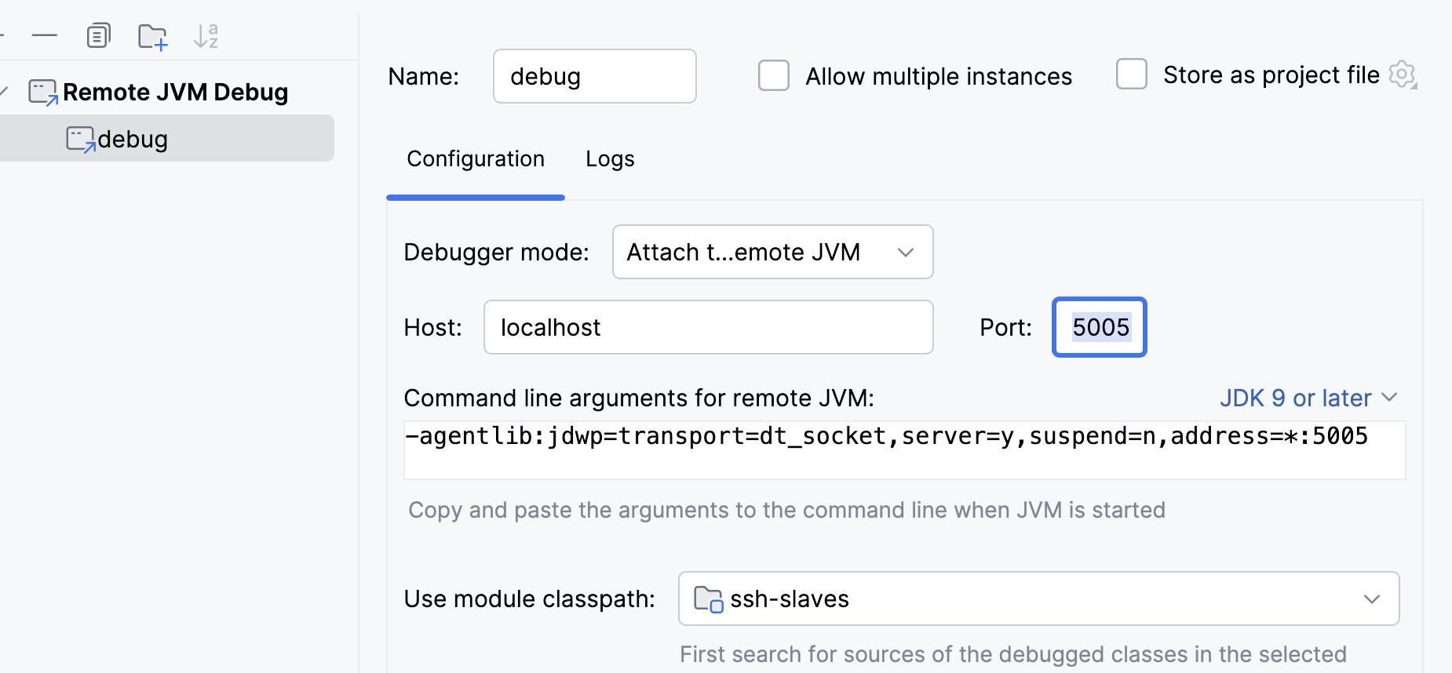Screen dimensions: 1452x673
Task: Switch to the Logs tab
Action: tap(610, 159)
